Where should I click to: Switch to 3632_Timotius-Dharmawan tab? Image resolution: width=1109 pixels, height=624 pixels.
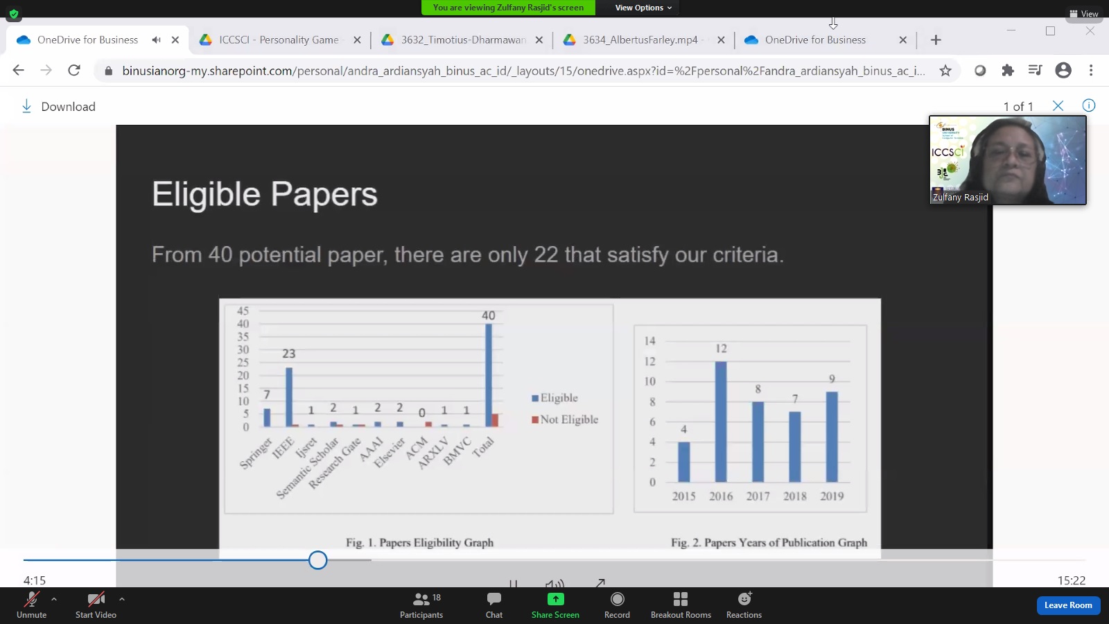coord(463,40)
